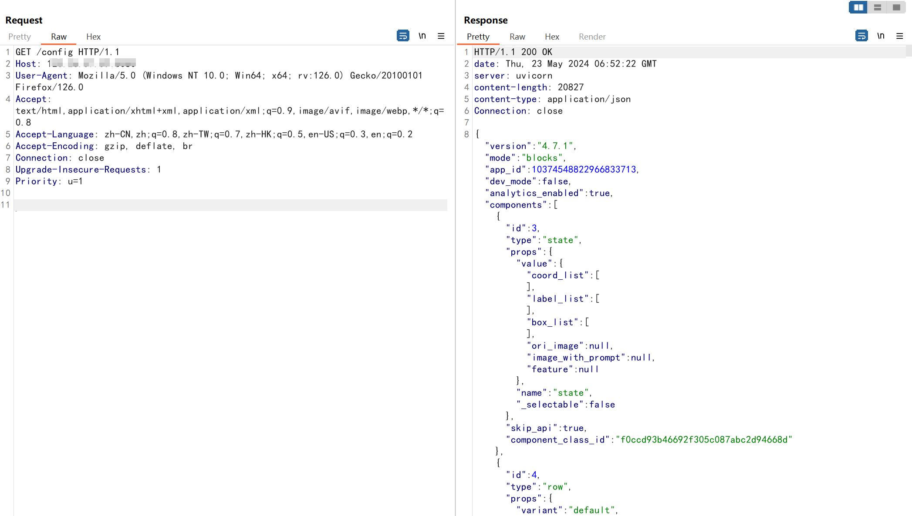Viewport: 912px width, 516px height.
Task: Click the HTTP/1.1 200 OK status line
Action: pyautogui.click(x=513, y=52)
